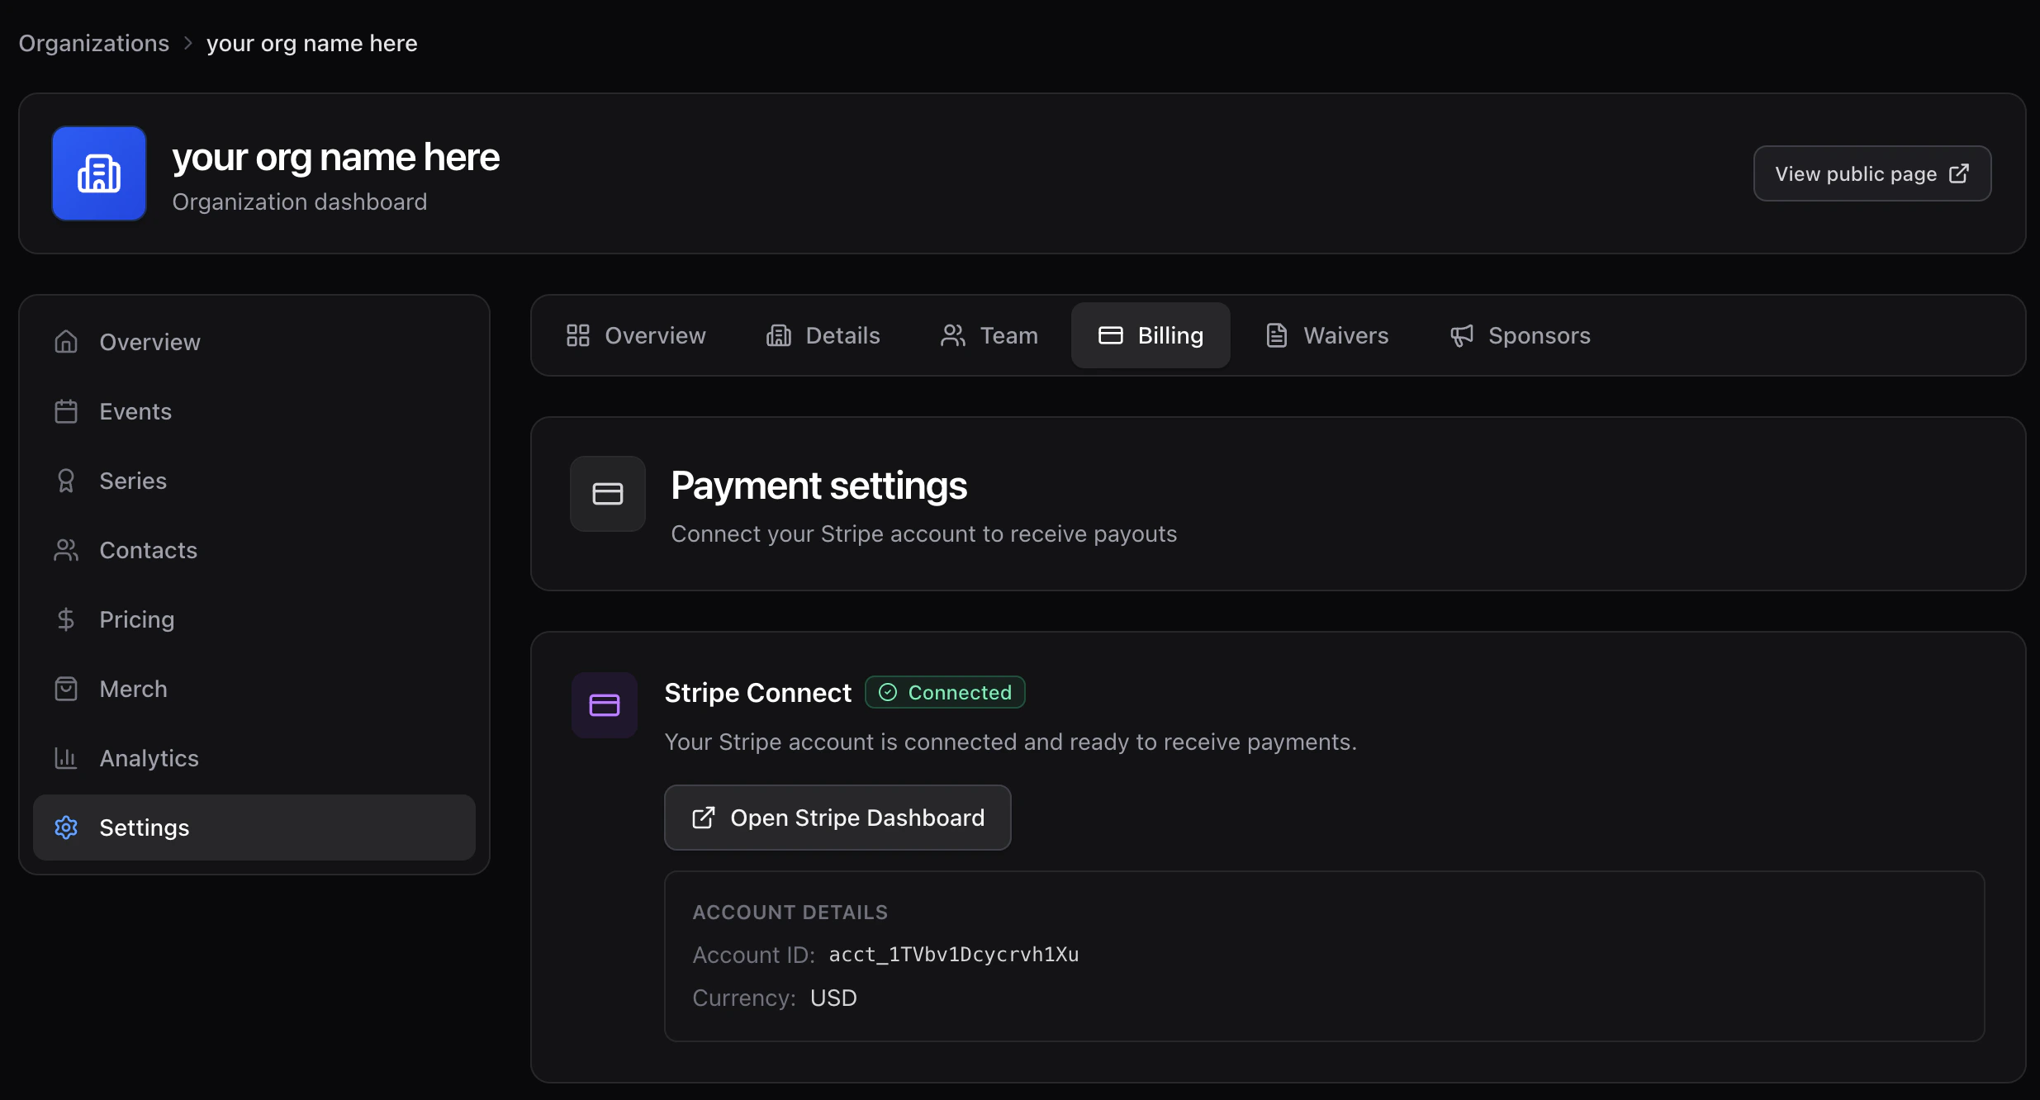Click the gear icon beside Settings

[66, 827]
